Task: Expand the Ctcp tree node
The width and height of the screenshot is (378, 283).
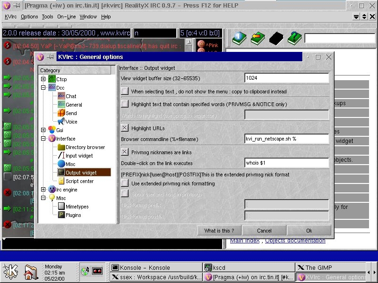Action: pos(43,79)
